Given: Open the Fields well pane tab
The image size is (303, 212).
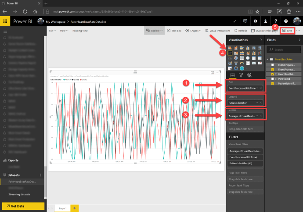Looking at the screenshot, I should click(x=232, y=75).
